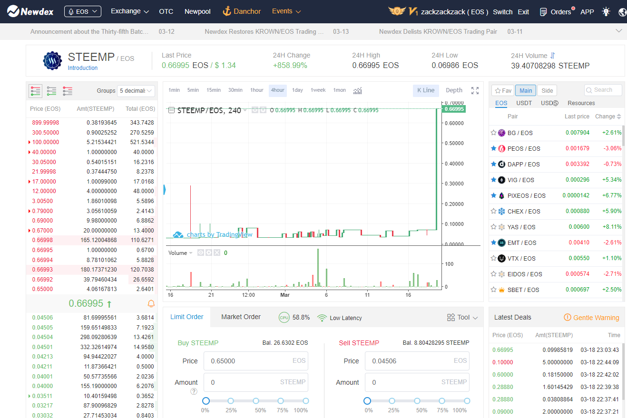Viewport: 627px width, 418px height.
Task: Open the Tool dropdown
Action: [463, 318]
